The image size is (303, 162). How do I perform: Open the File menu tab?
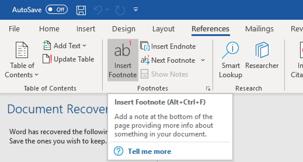point(14,29)
